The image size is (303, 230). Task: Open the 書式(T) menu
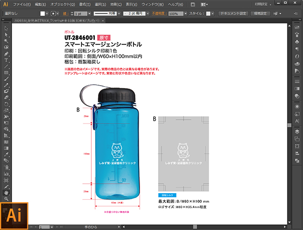(x=85, y=4)
